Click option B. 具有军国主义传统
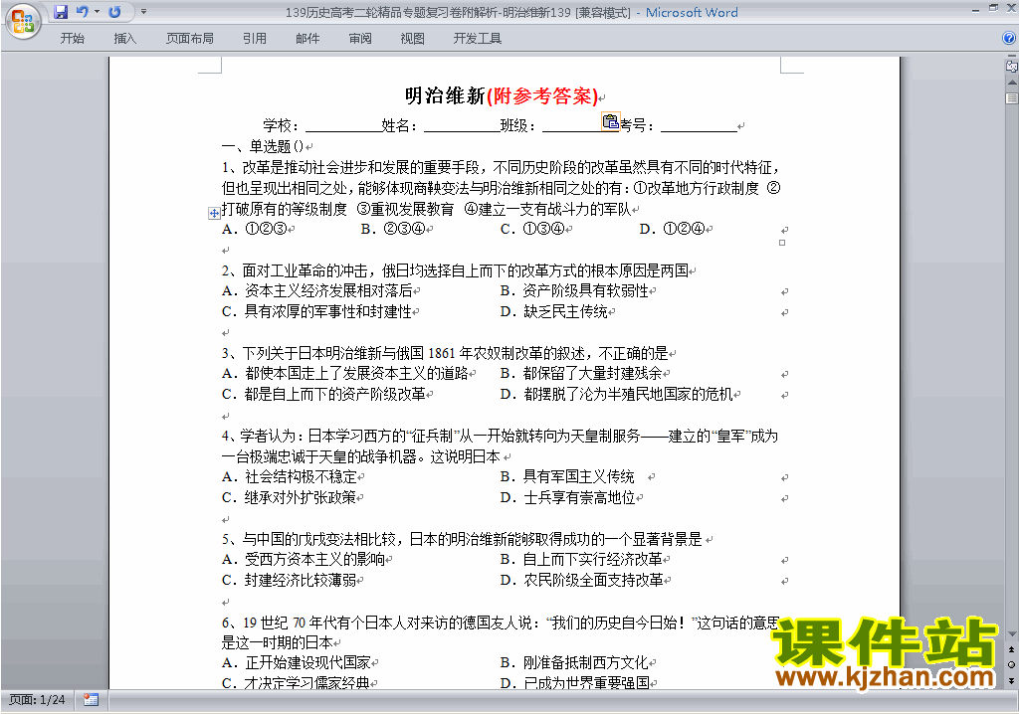 [x=567, y=477]
